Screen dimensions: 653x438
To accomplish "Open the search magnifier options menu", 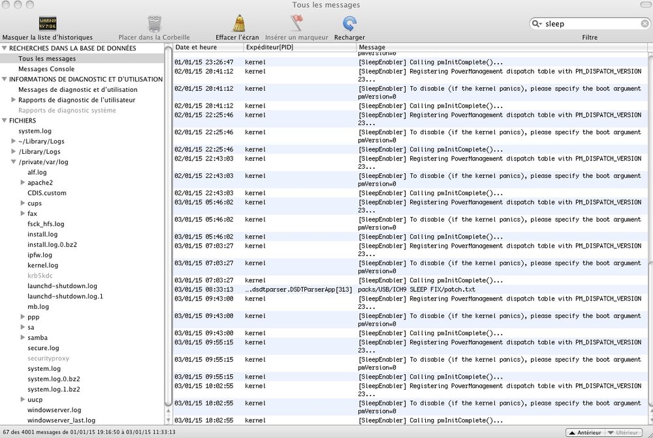I will tap(537, 24).
